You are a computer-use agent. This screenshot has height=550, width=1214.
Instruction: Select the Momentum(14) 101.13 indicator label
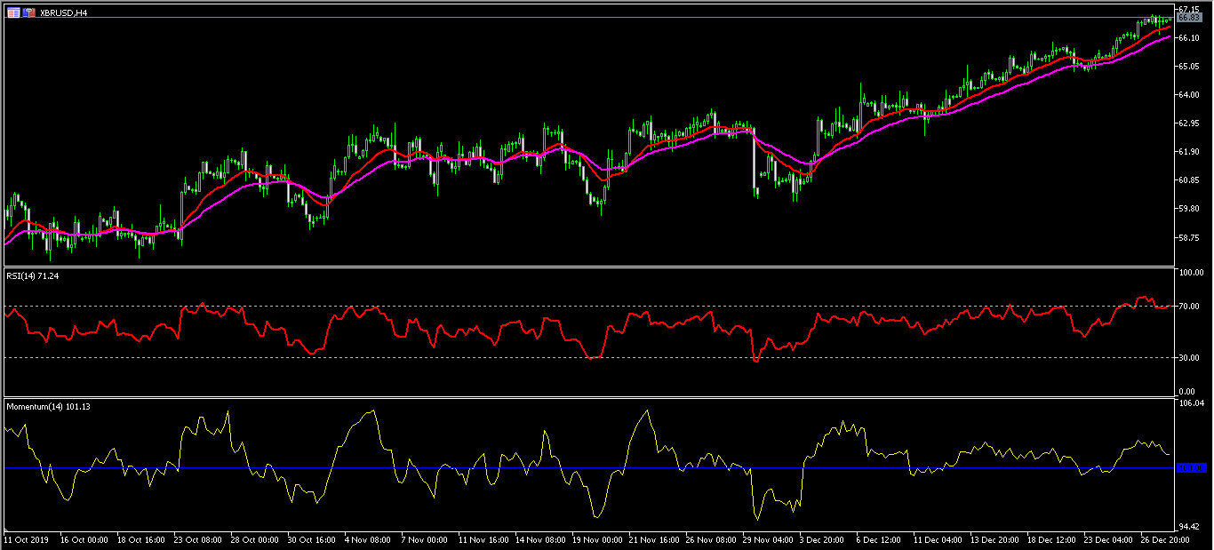49,406
